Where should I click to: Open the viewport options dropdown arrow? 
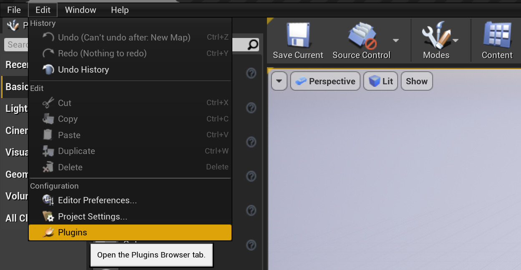click(279, 81)
